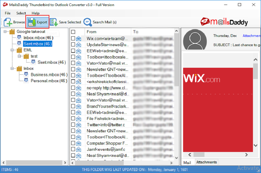Click the Inbox.mbox mailbox icon

(x=19, y=37)
